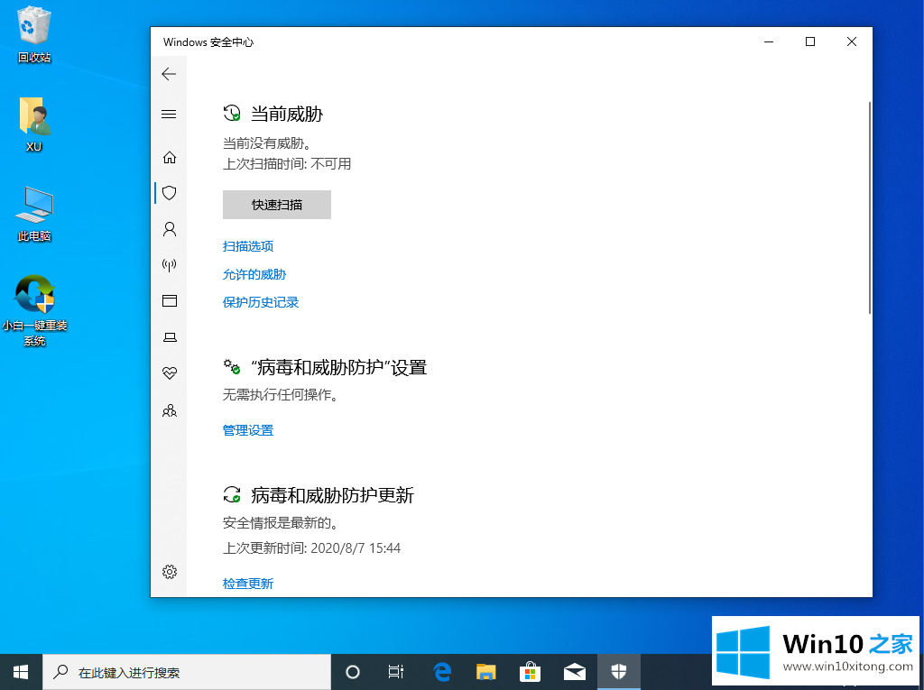This screenshot has width=924, height=690.
Task: Open 允许的威胁 link
Action: tap(254, 274)
